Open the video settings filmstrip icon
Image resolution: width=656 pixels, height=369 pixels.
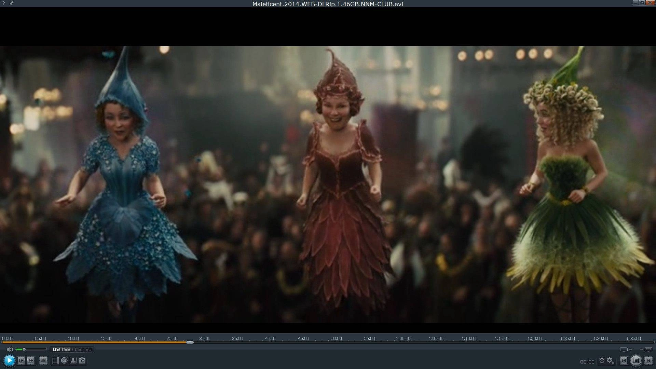[55, 360]
